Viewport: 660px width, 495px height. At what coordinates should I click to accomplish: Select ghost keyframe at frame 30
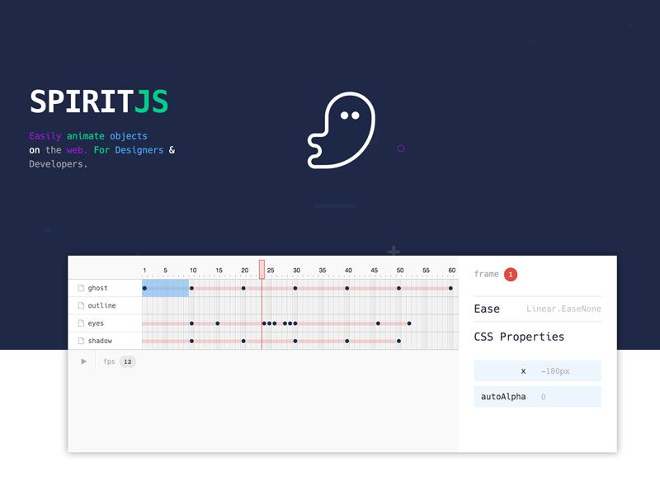pos(295,288)
